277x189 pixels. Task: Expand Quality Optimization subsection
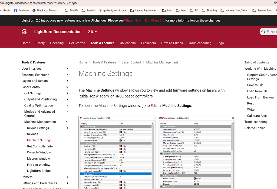[x=67, y=105]
